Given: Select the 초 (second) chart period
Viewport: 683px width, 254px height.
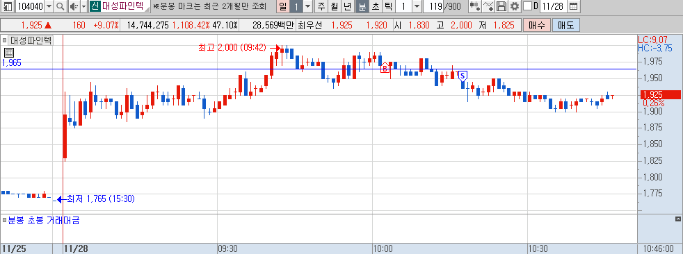Looking at the screenshot, I should [375, 6].
